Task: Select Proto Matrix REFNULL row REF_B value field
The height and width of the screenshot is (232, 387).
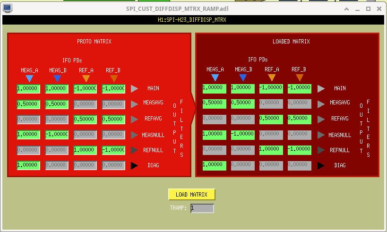Action: (113, 150)
